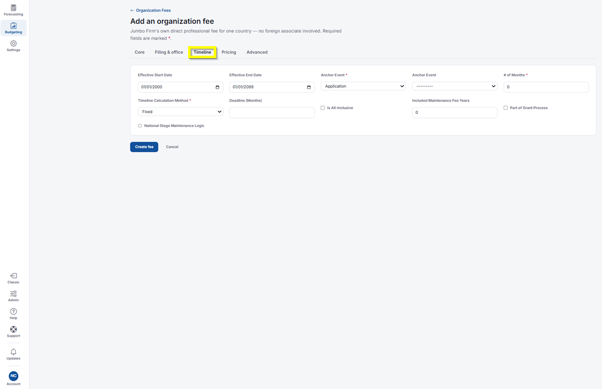This screenshot has width=602, height=389.
Task: Open Updates bell icon
Action: tap(14, 354)
